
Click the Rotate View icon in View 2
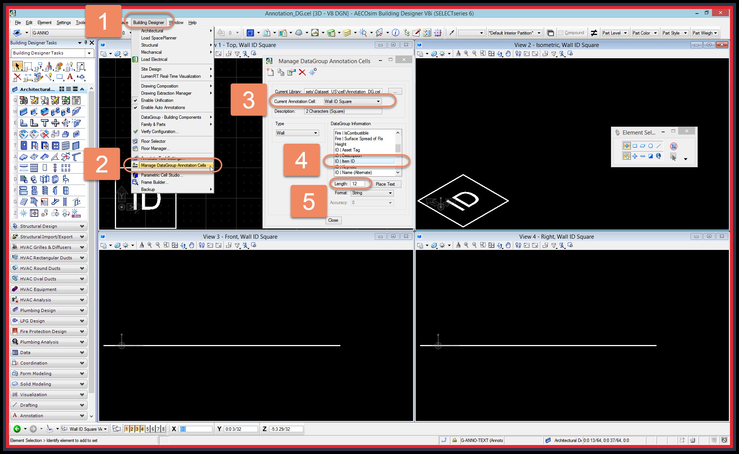[499, 54]
